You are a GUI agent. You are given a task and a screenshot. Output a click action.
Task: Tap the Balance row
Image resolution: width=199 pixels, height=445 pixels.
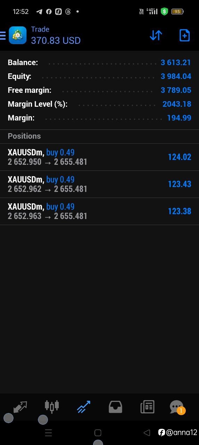coord(99,63)
